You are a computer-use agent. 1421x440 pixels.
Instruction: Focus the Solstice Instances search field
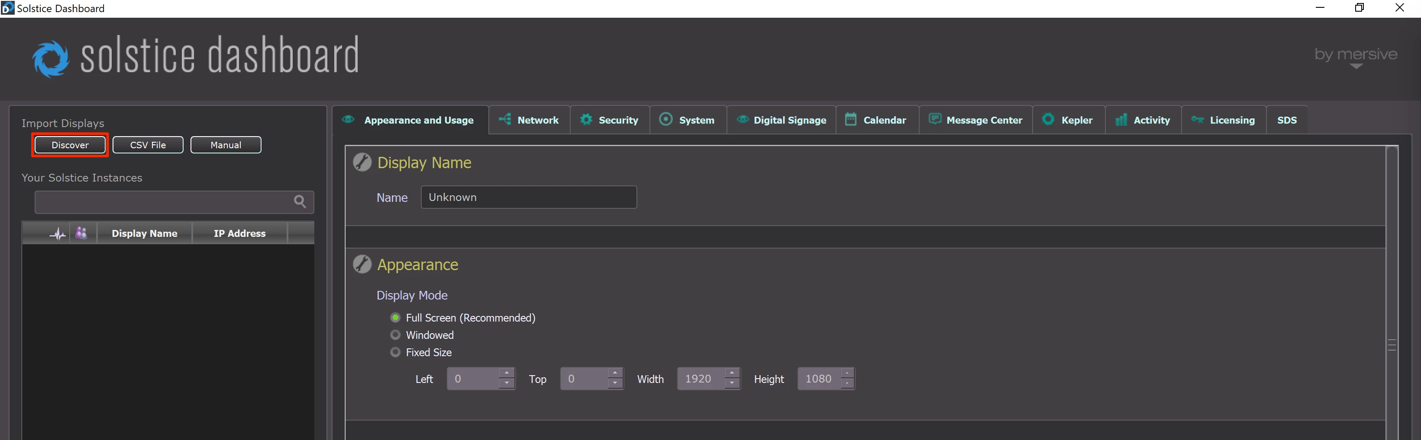coord(174,202)
